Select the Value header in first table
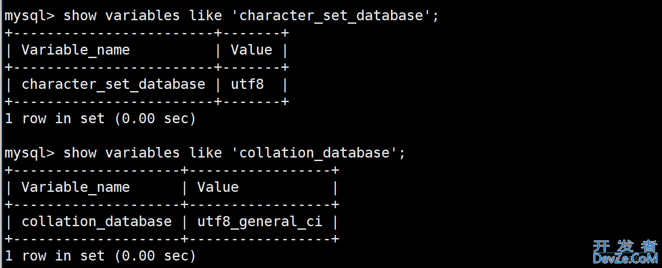 coord(251,50)
